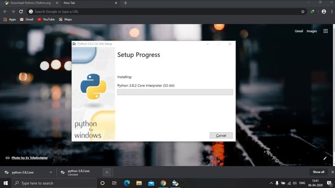
Task: Close the Download Python tab
Action: (57, 3)
